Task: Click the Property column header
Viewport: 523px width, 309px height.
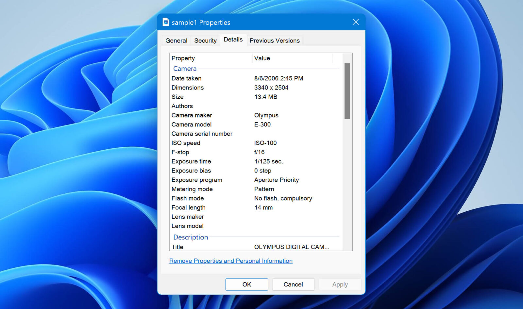Action: click(x=183, y=58)
